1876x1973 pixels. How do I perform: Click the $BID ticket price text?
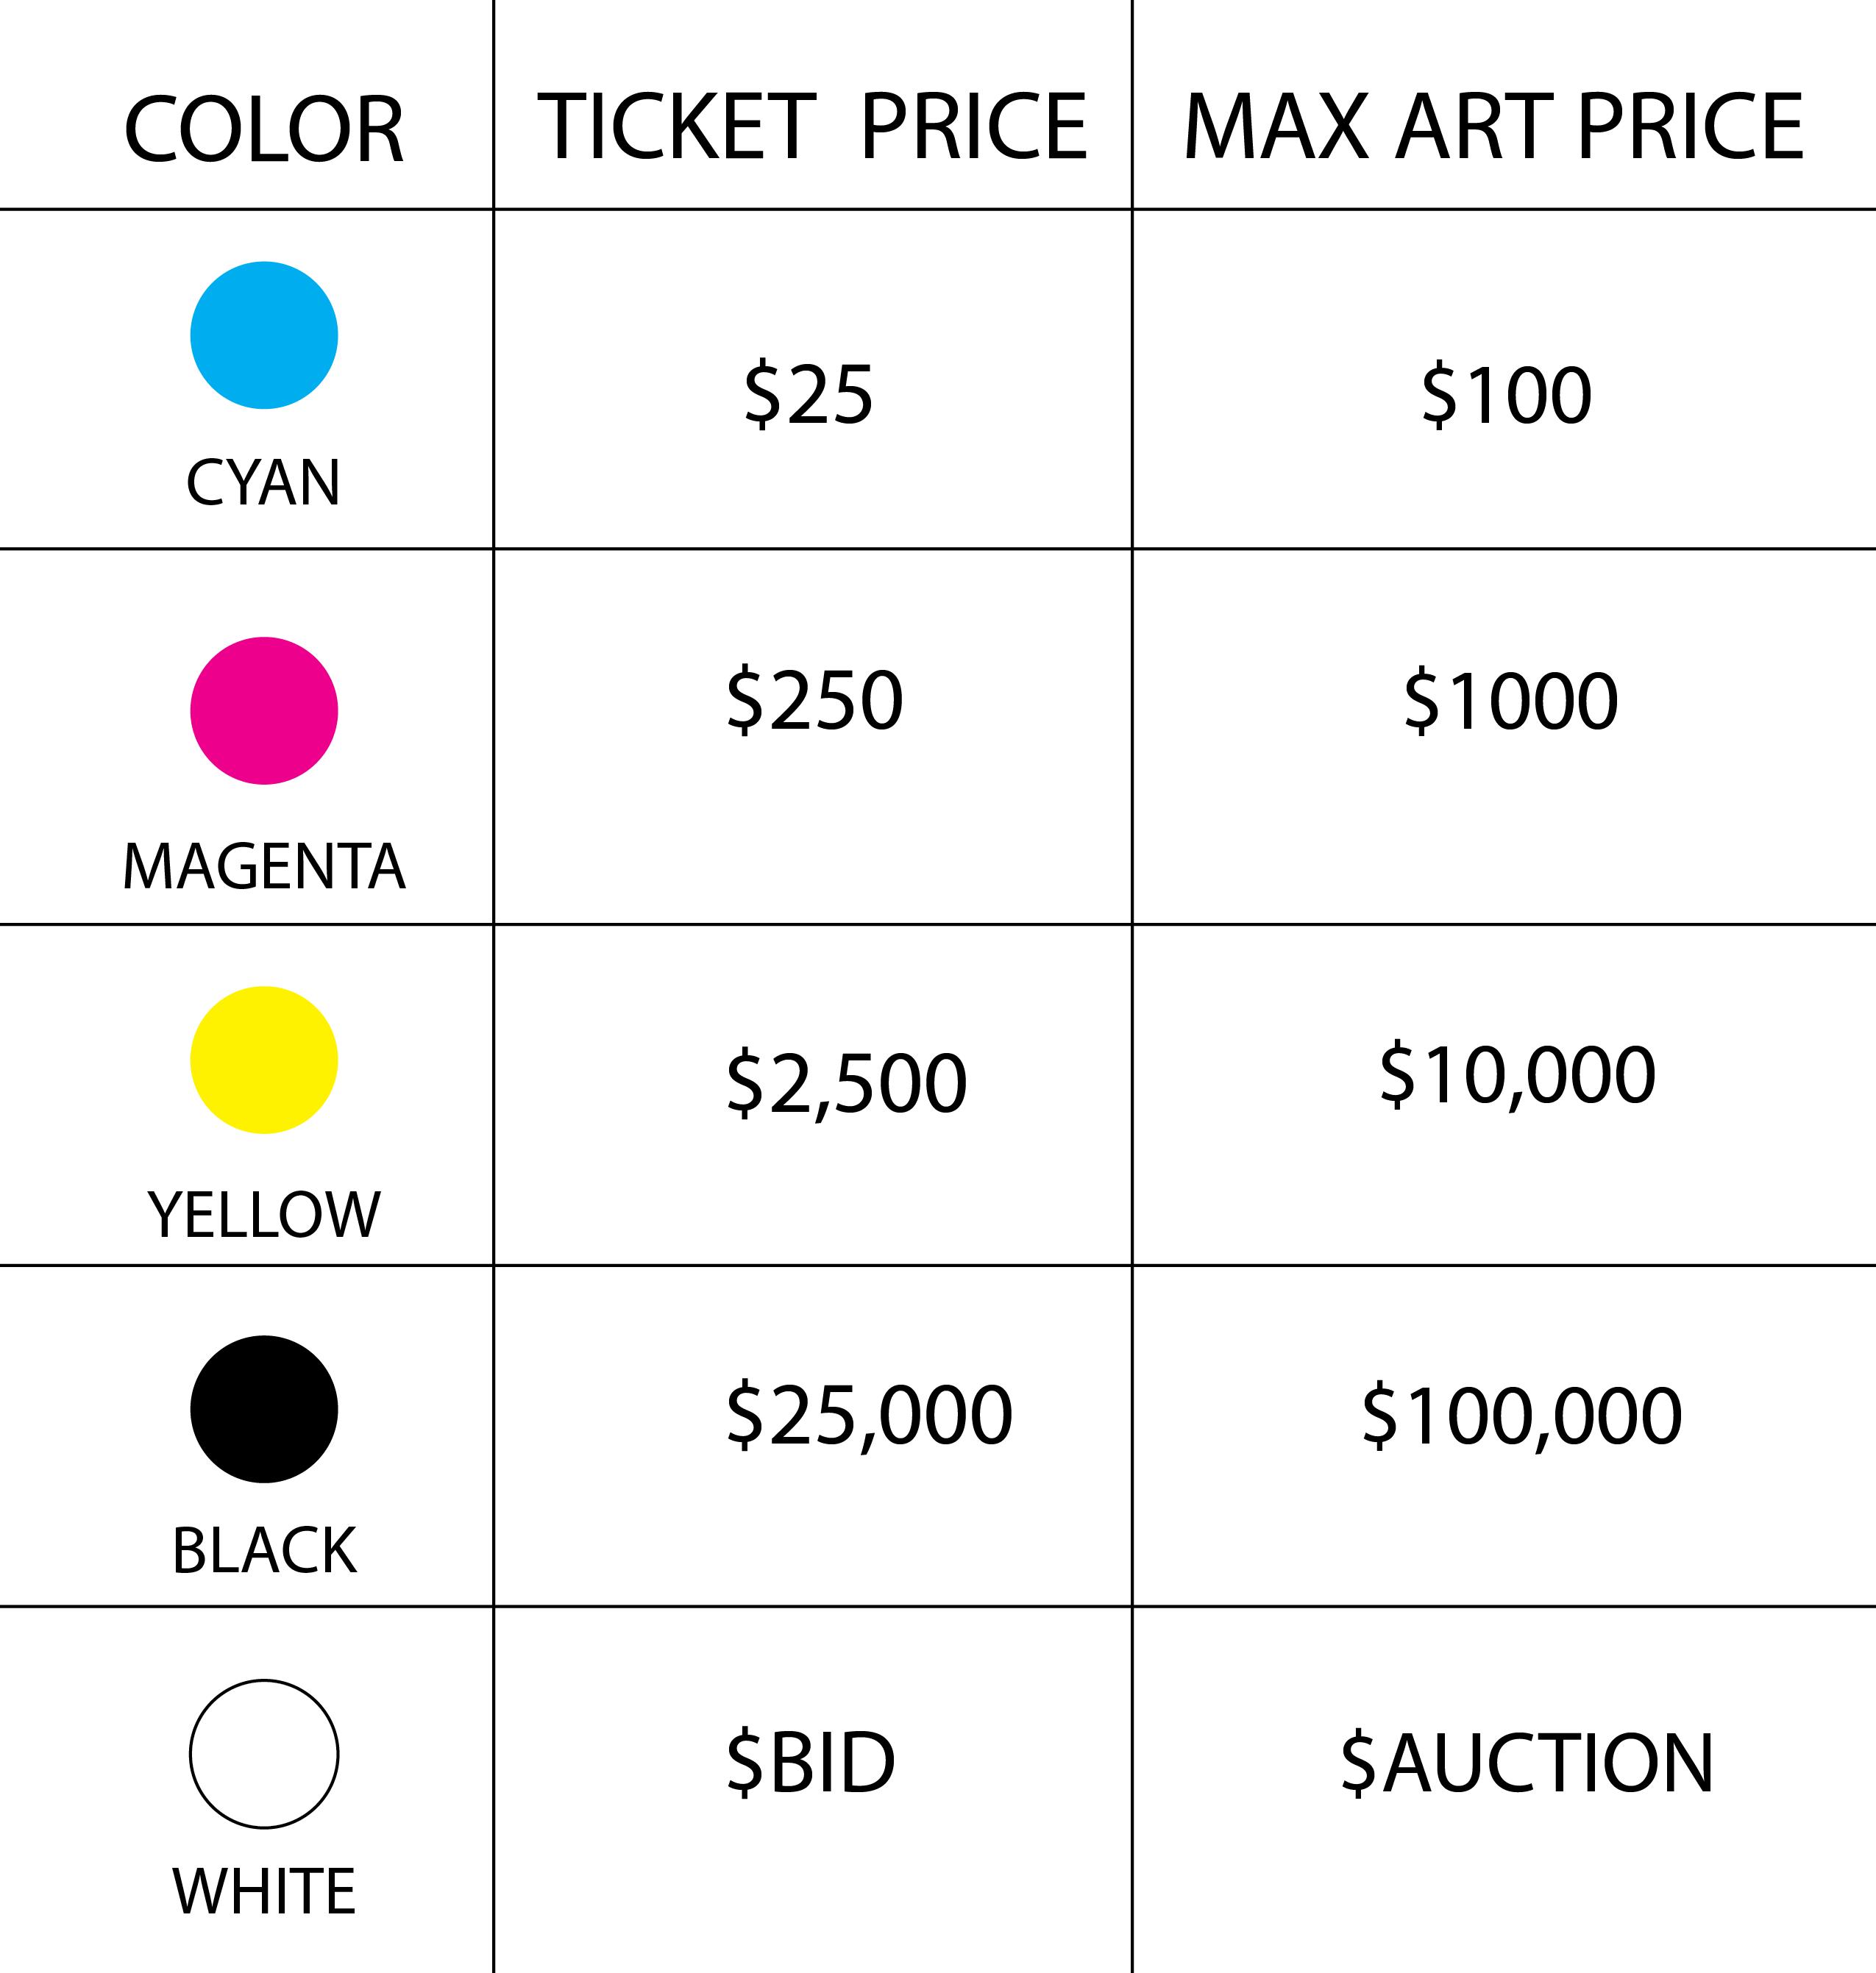point(811,1761)
